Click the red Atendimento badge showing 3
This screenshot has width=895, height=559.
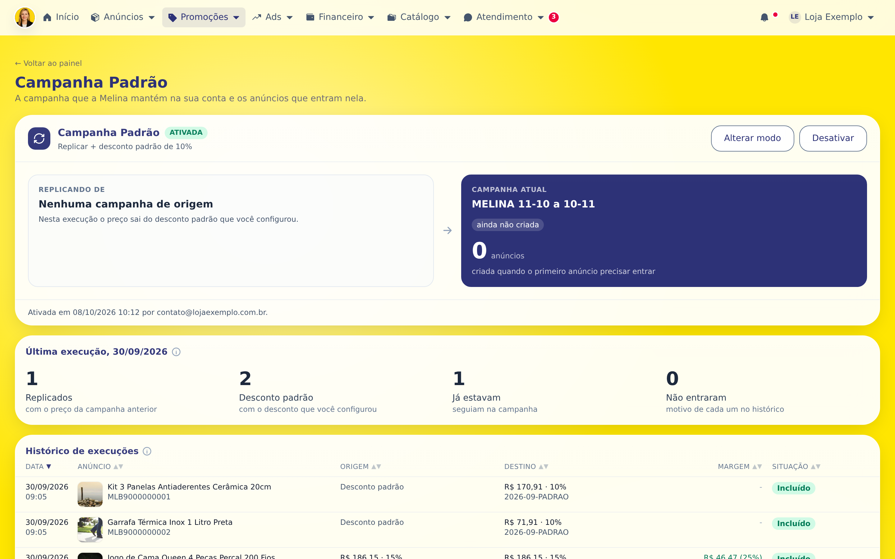coord(554,17)
